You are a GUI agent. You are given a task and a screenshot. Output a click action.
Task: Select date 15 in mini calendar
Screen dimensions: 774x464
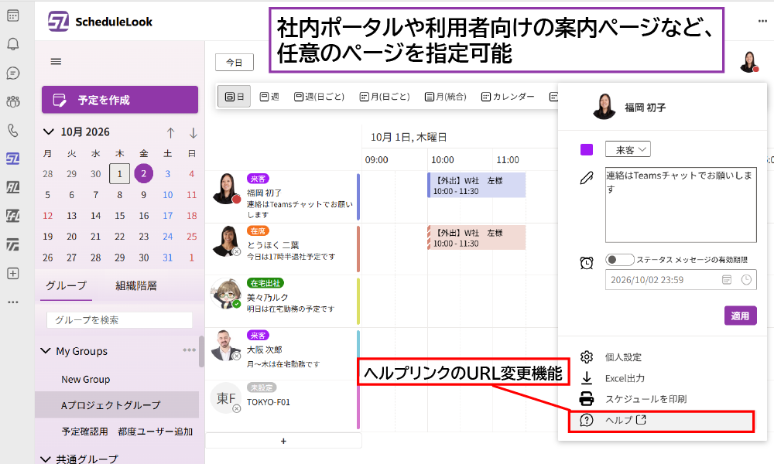point(119,216)
